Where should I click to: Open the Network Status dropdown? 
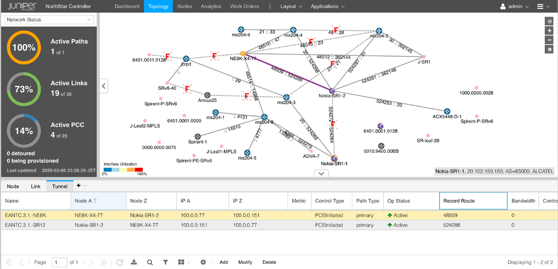pos(49,19)
